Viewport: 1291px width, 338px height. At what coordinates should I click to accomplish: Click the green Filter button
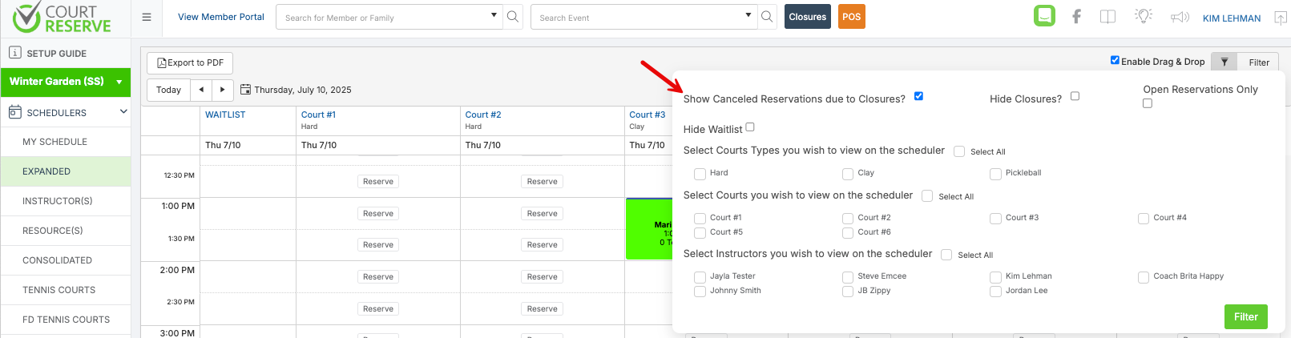(x=1245, y=316)
